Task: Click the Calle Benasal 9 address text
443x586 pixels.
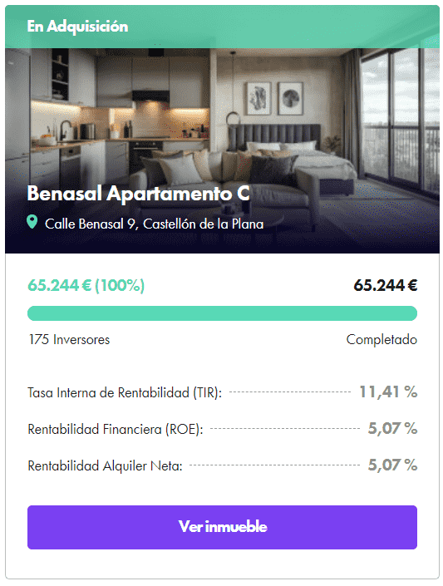Action: 154,224
